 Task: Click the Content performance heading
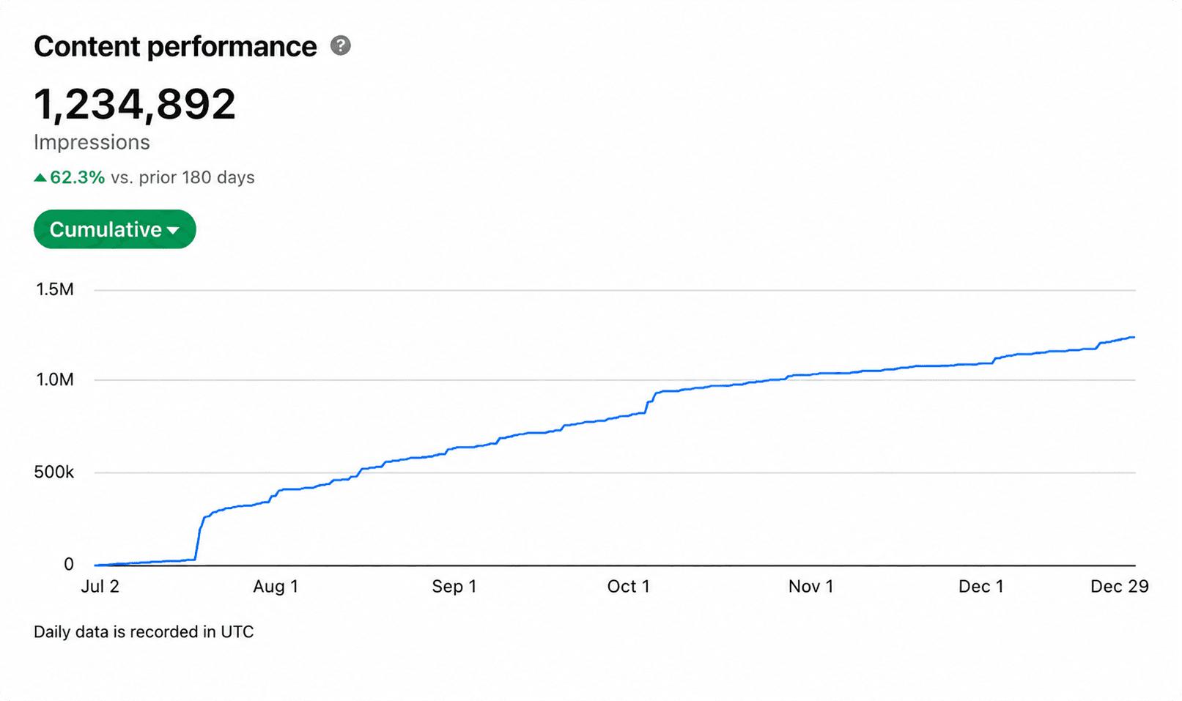(175, 46)
